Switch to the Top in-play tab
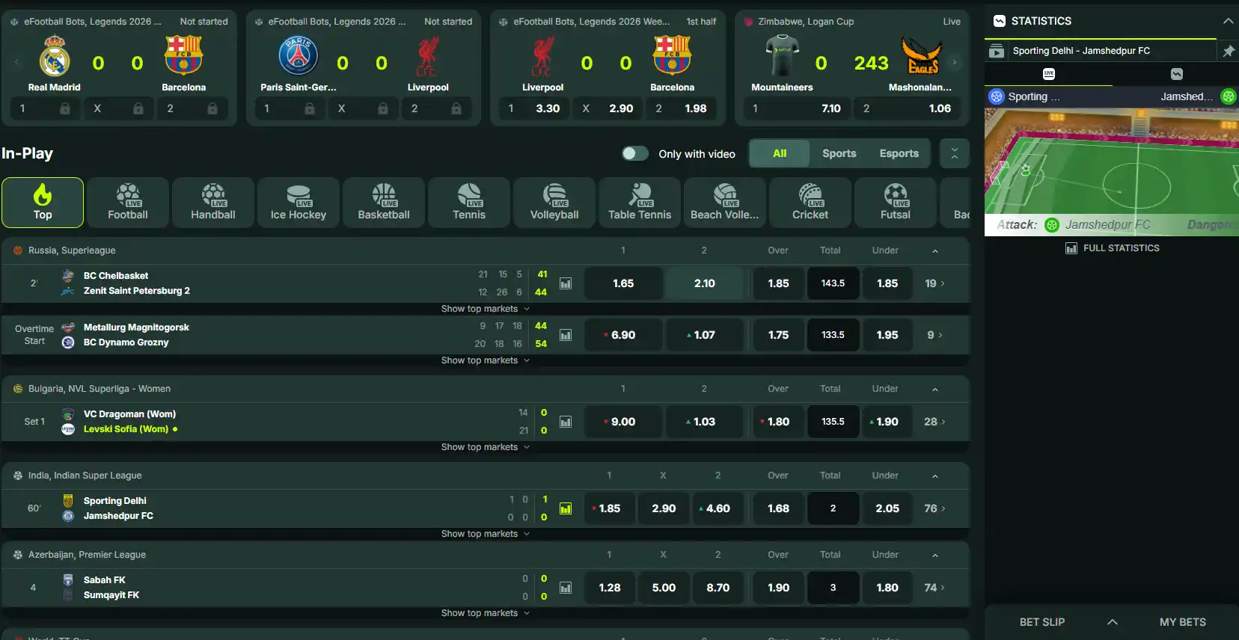 coord(43,203)
